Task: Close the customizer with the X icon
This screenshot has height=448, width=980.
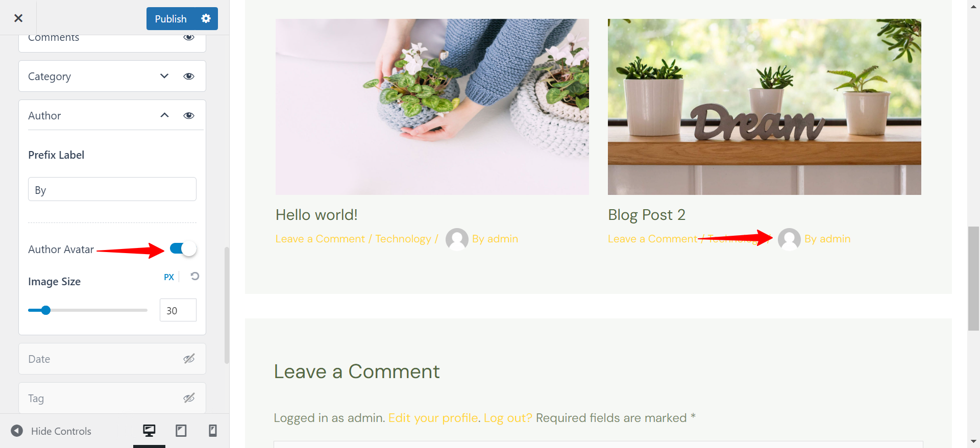Action: [18, 18]
